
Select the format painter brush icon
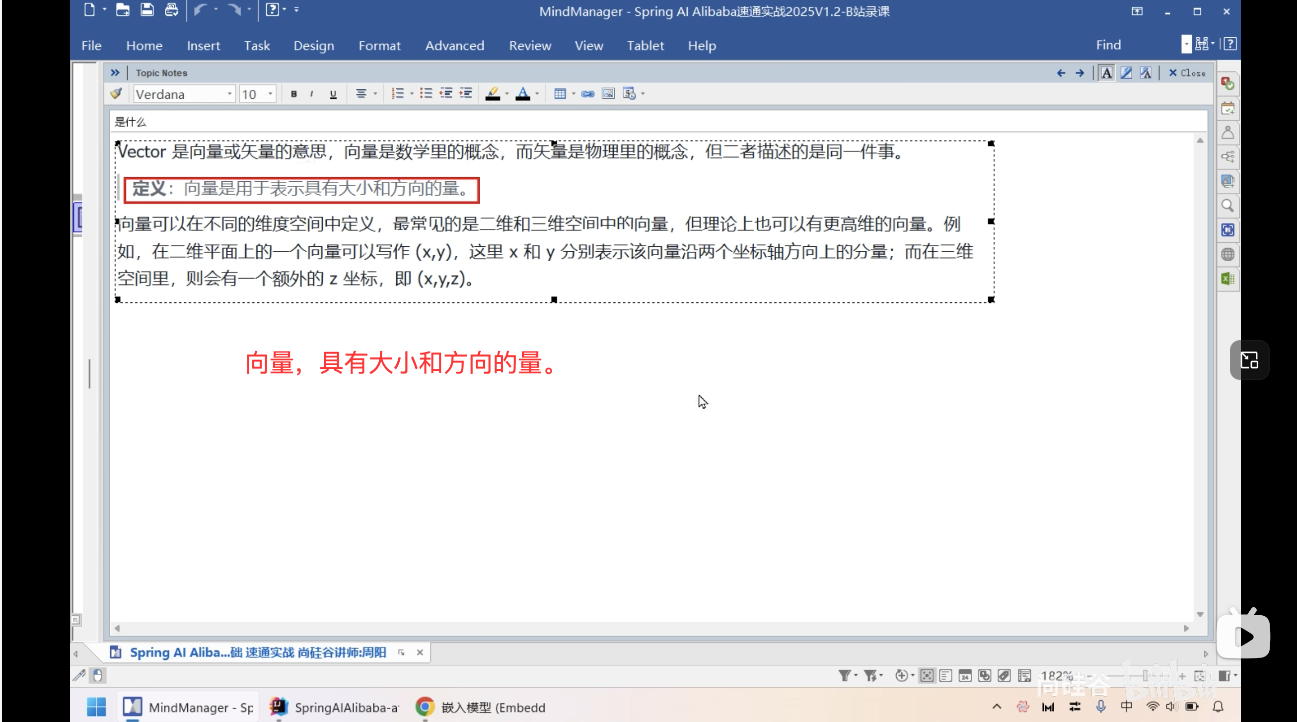pyautogui.click(x=116, y=94)
